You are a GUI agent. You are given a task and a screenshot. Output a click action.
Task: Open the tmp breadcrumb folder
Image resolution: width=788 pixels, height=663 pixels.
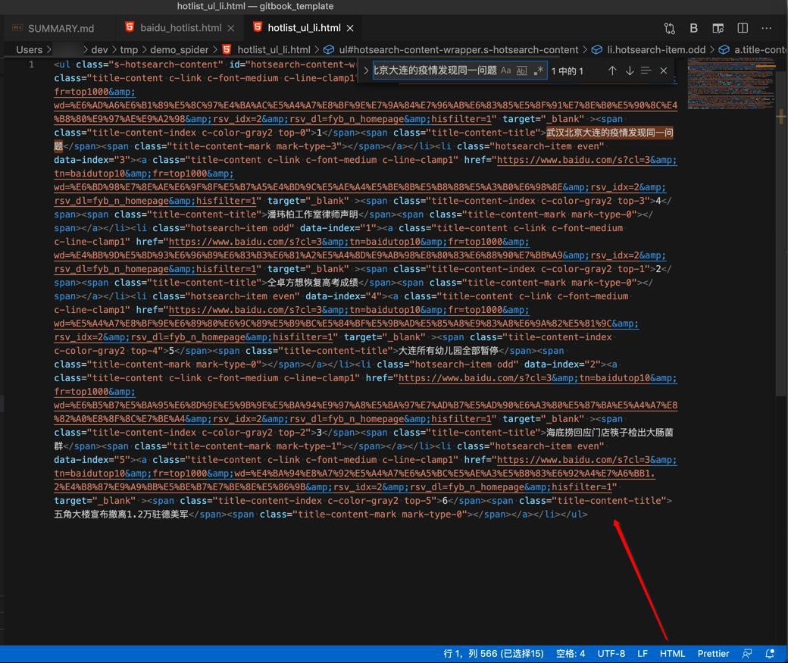pyautogui.click(x=129, y=50)
